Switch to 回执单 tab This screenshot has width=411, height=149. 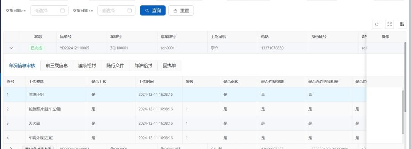169,66
